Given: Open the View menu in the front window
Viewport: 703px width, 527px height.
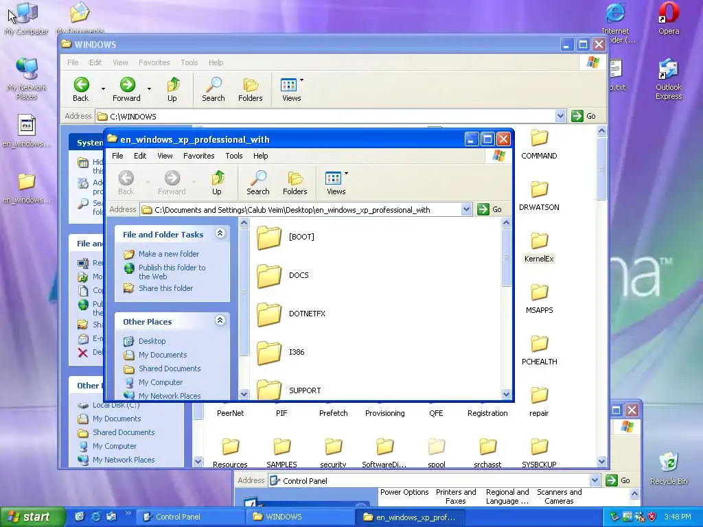Looking at the screenshot, I should 165,156.
